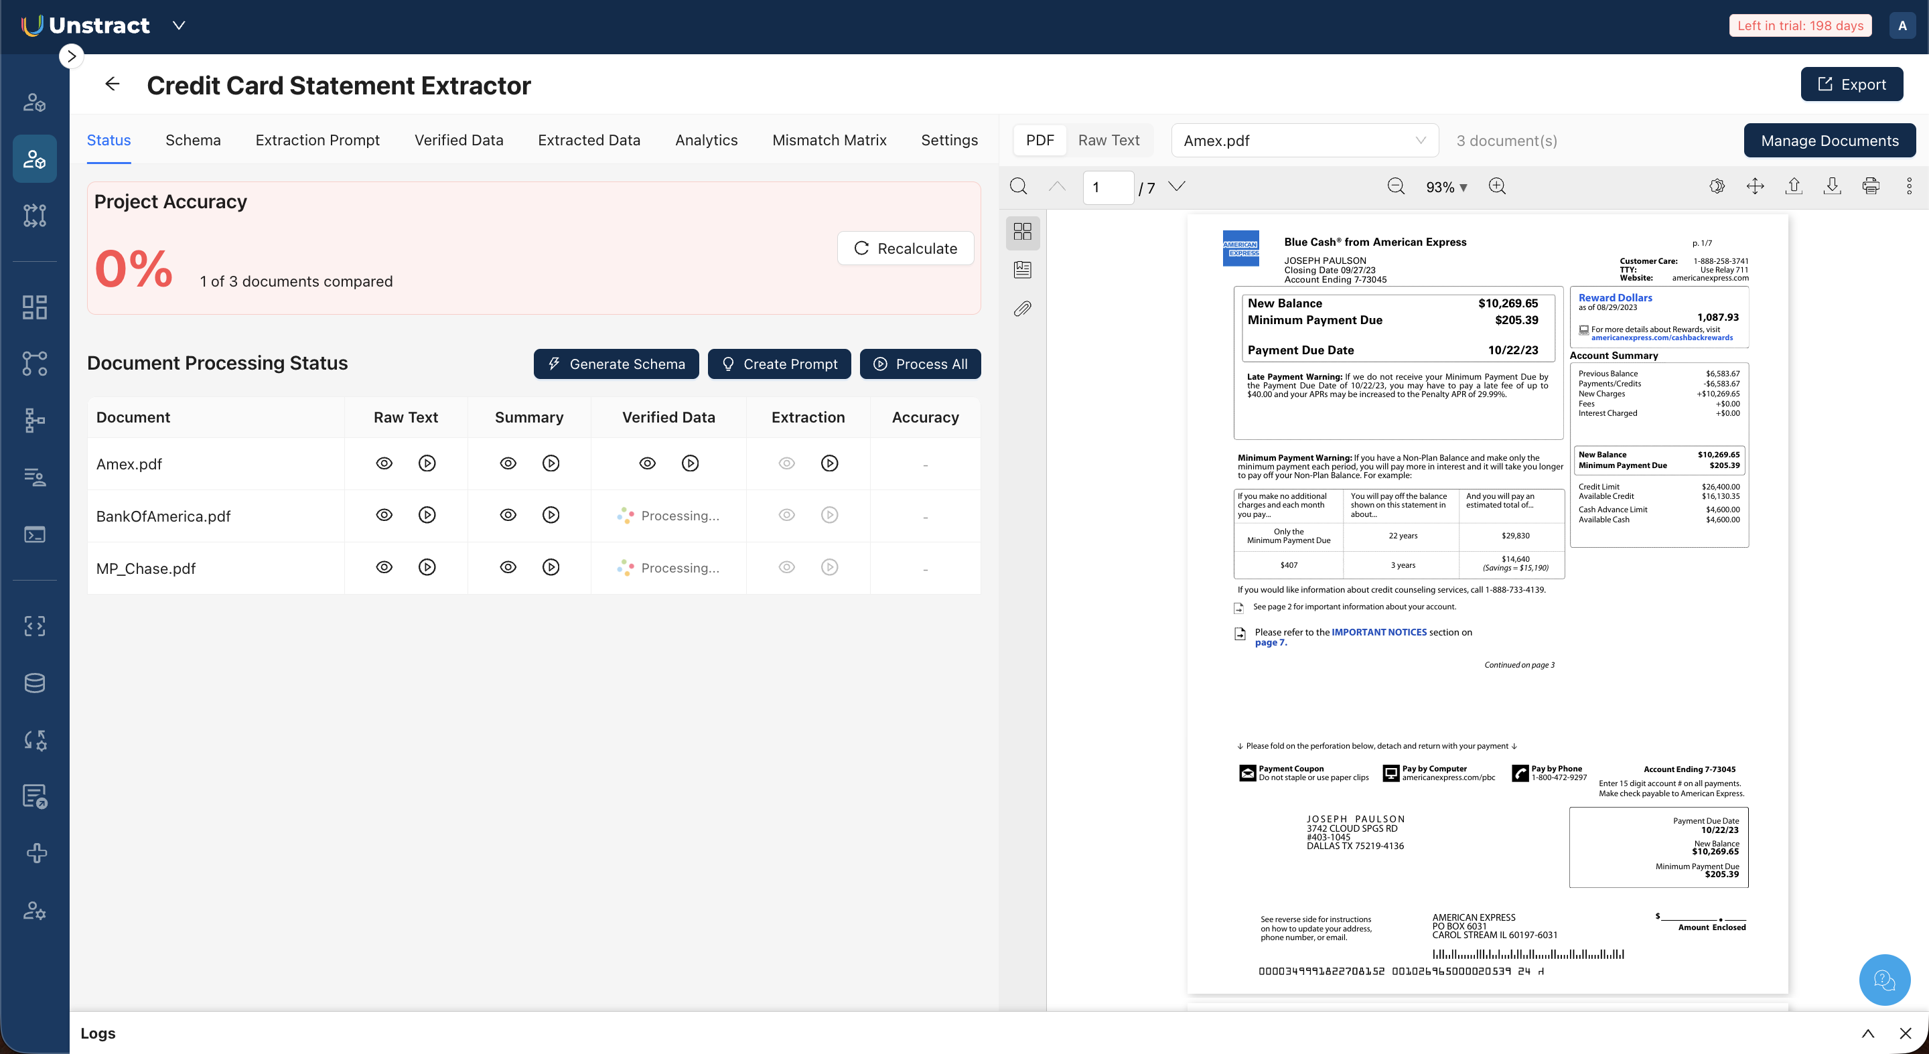This screenshot has height=1054, width=1929.
Task: Open the chat support bubble
Action: (1884, 979)
